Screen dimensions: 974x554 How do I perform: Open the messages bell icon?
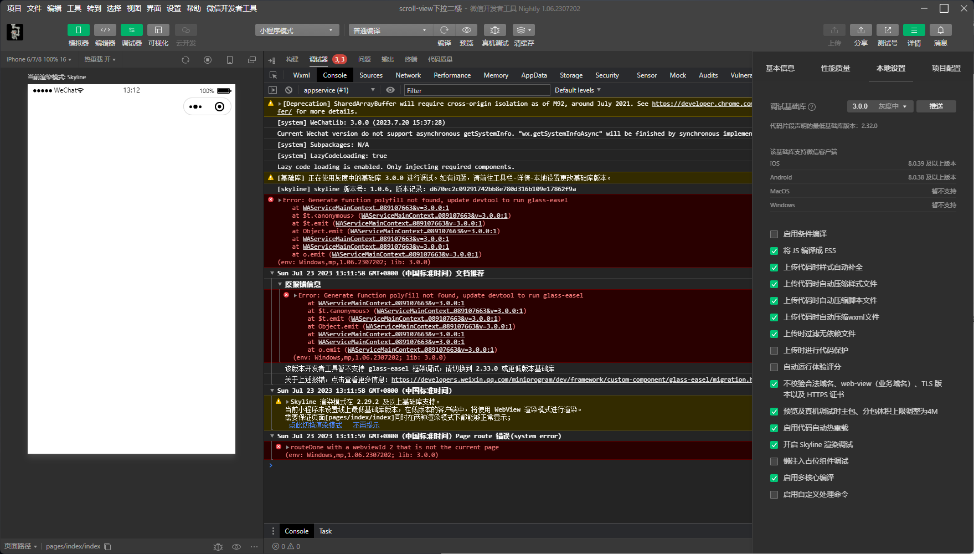click(941, 30)
